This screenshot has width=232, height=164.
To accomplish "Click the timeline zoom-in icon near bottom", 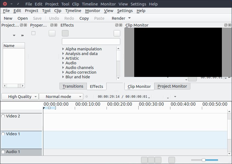I will click(x=158, y=160).
